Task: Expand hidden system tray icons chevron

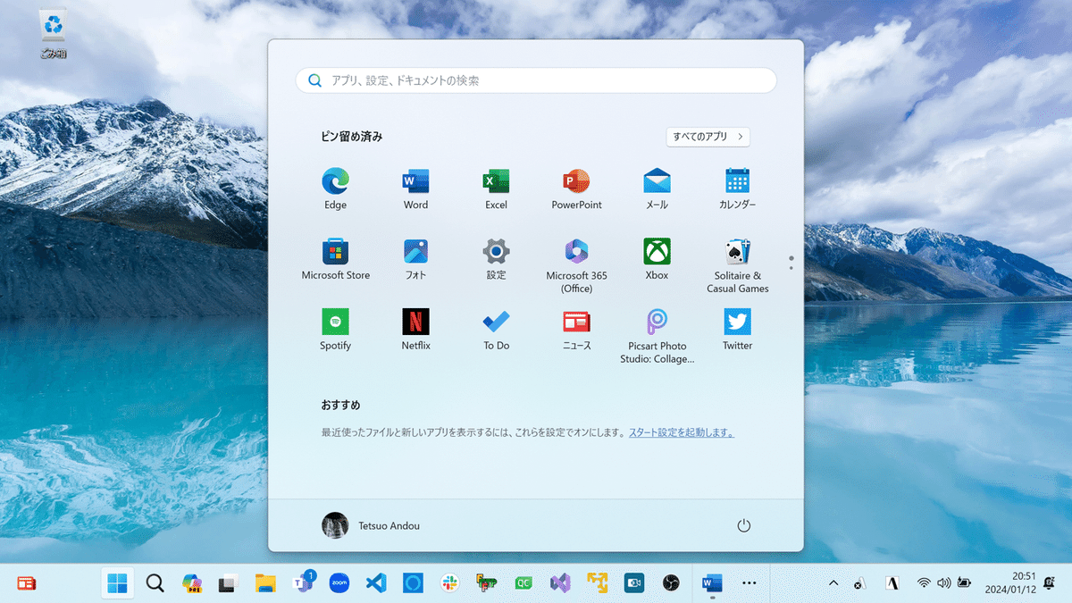Action: point(833,583)
